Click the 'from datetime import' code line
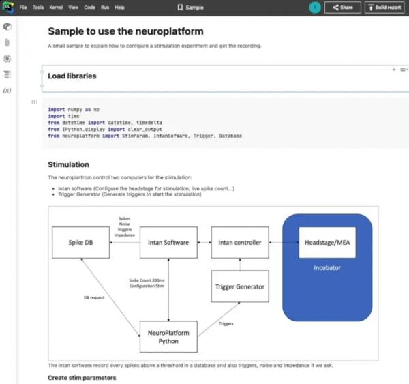This screenshot has height=384, width=409. coord(105,123)
